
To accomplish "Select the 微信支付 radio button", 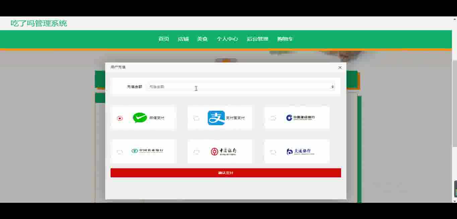I will click(120, 118).
